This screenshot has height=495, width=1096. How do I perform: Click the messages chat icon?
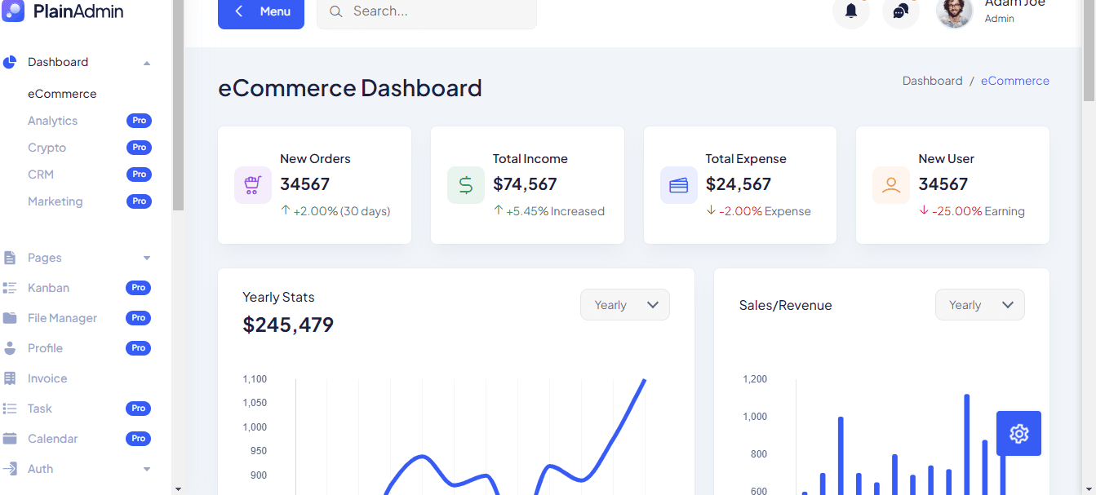tap(900, 11)
